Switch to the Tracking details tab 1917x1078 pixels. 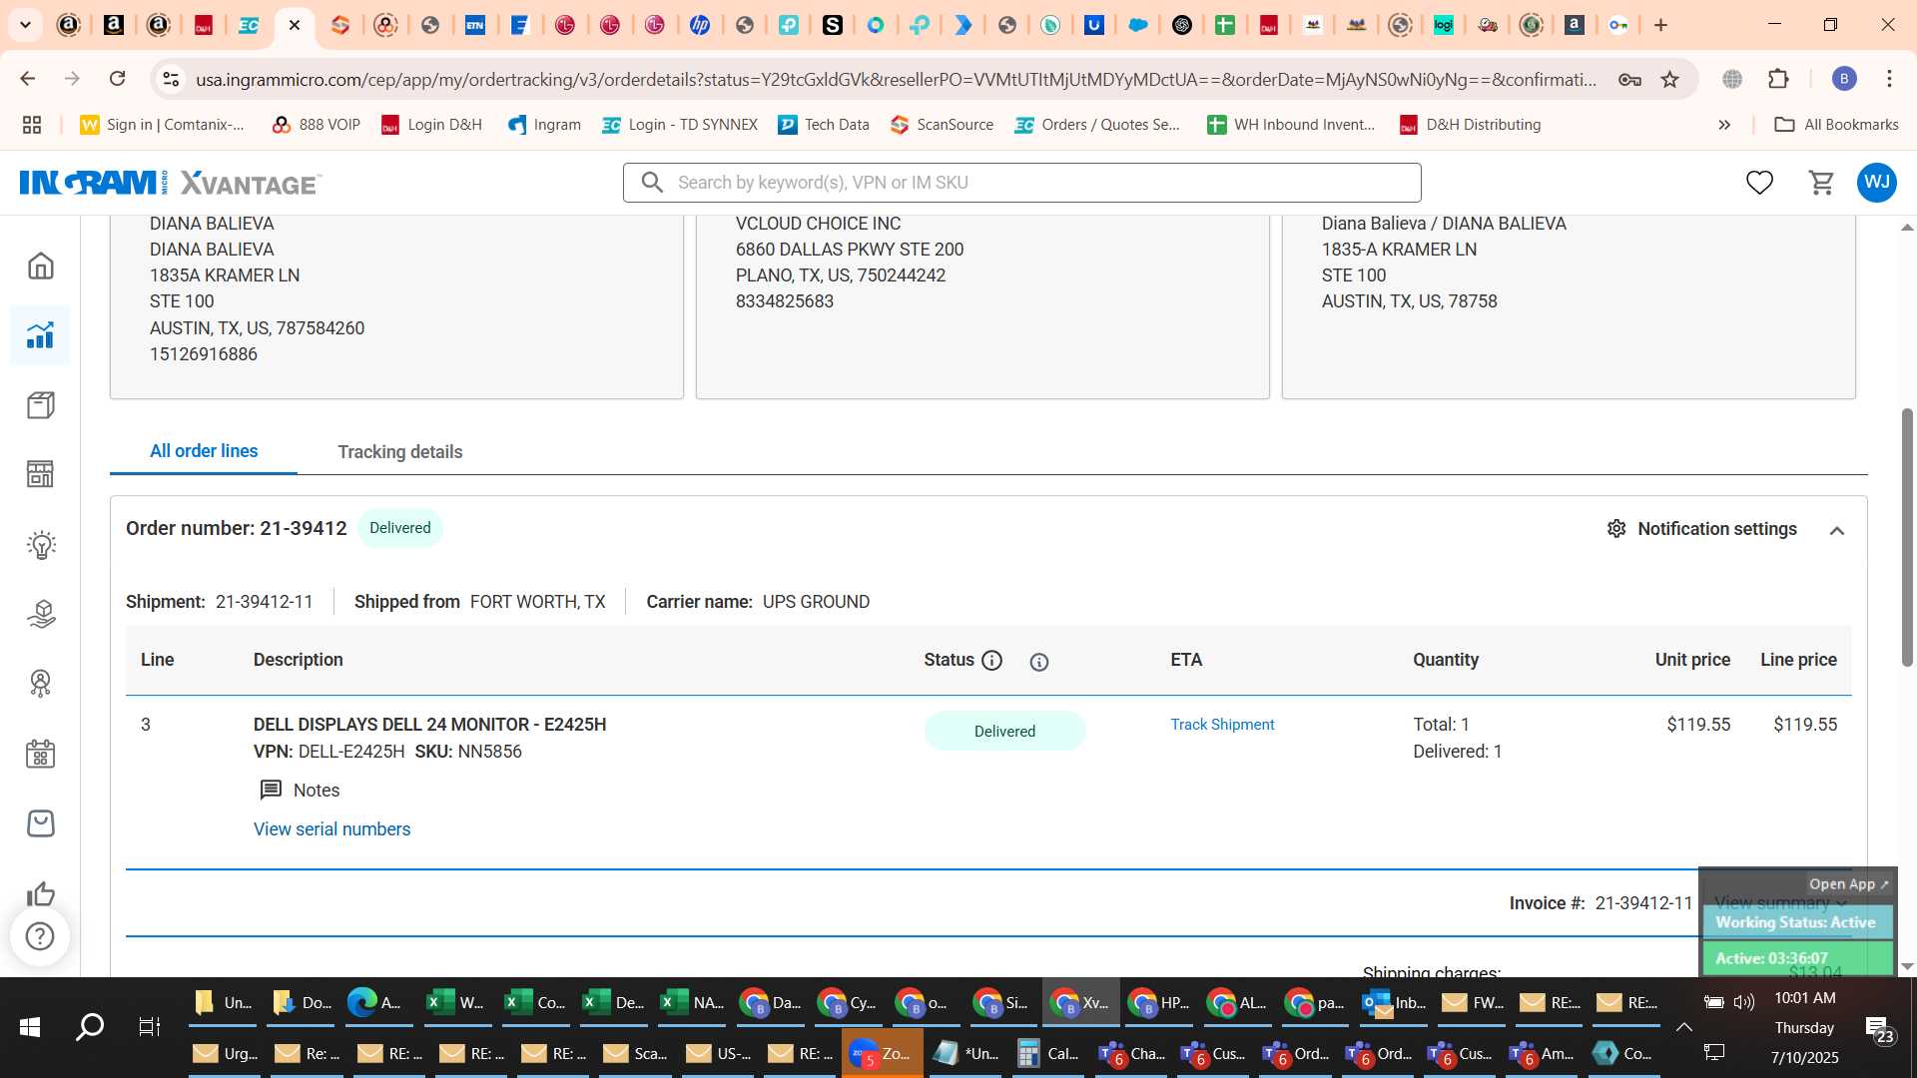coord(399,452)
